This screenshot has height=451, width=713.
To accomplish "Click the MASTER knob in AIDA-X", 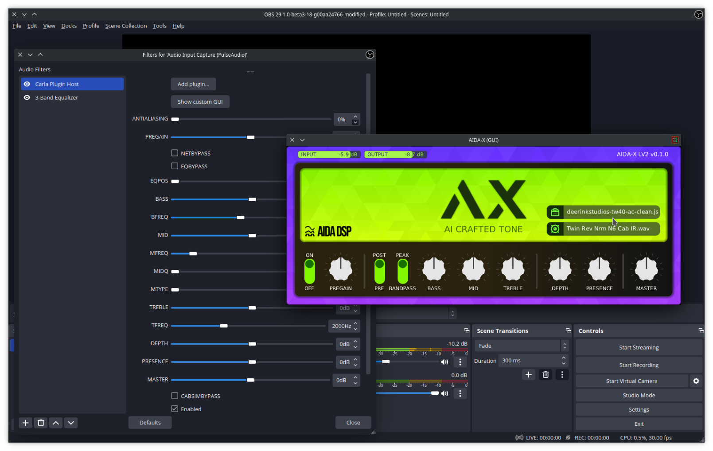I will coord(646,269).
